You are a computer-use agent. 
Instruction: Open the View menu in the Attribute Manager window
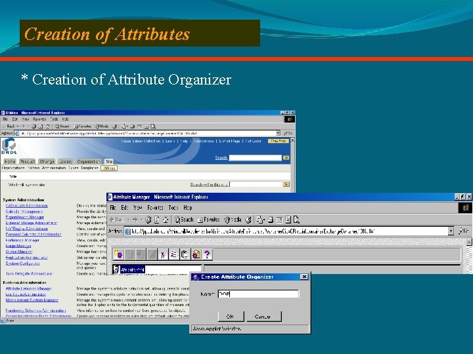point(137,208)
